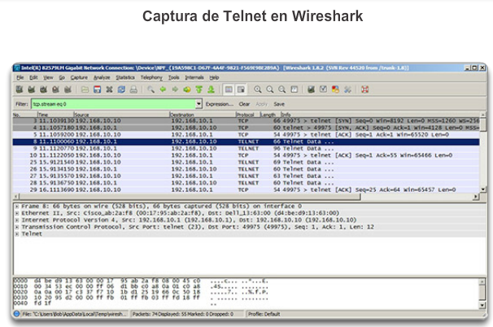Open the File menu
Screen dimensions: 493x327
tap(20, 77)
